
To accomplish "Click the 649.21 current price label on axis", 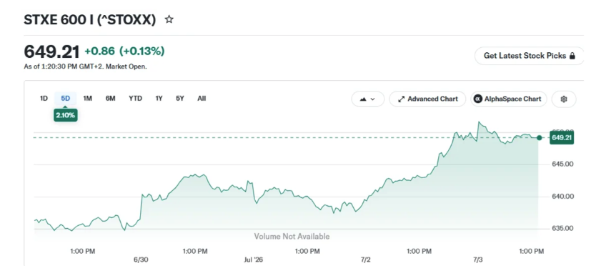I will [562, 137].
